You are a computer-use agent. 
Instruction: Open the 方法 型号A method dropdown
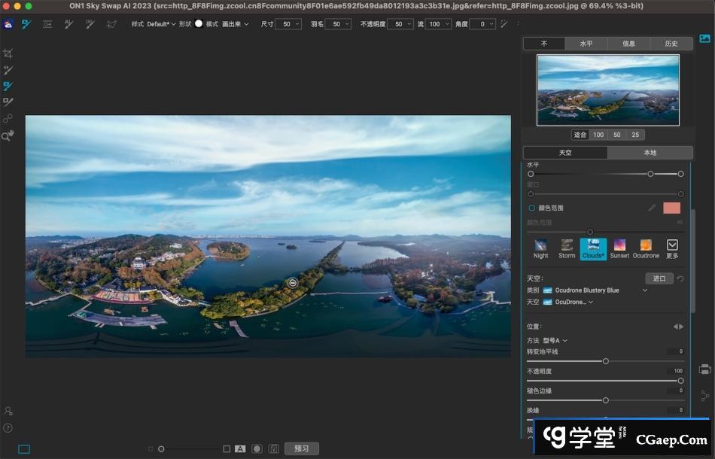point(555,341)
